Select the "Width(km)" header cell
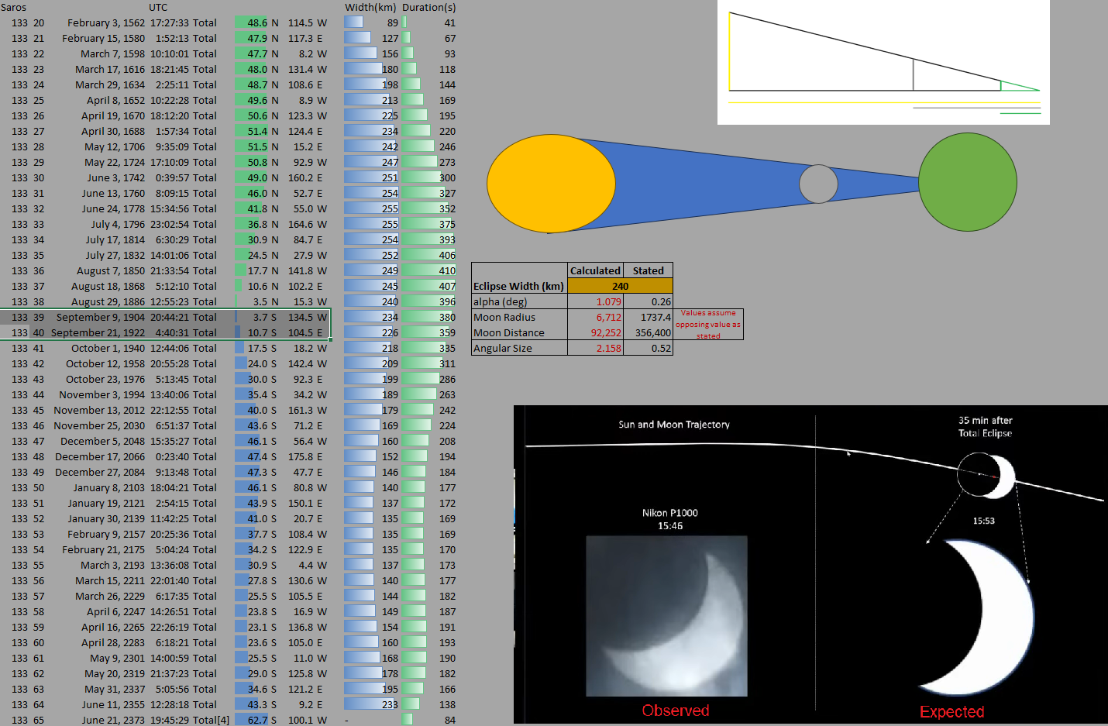This screenshot has height=726, width=1108. [370, 7]
